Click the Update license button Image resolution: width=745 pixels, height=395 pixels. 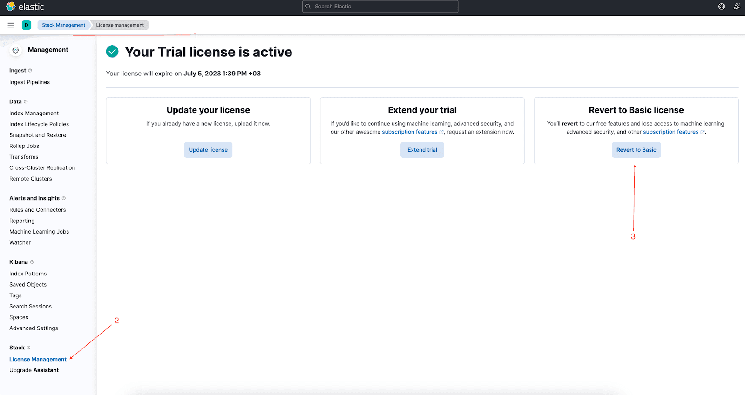coord(208,150)
